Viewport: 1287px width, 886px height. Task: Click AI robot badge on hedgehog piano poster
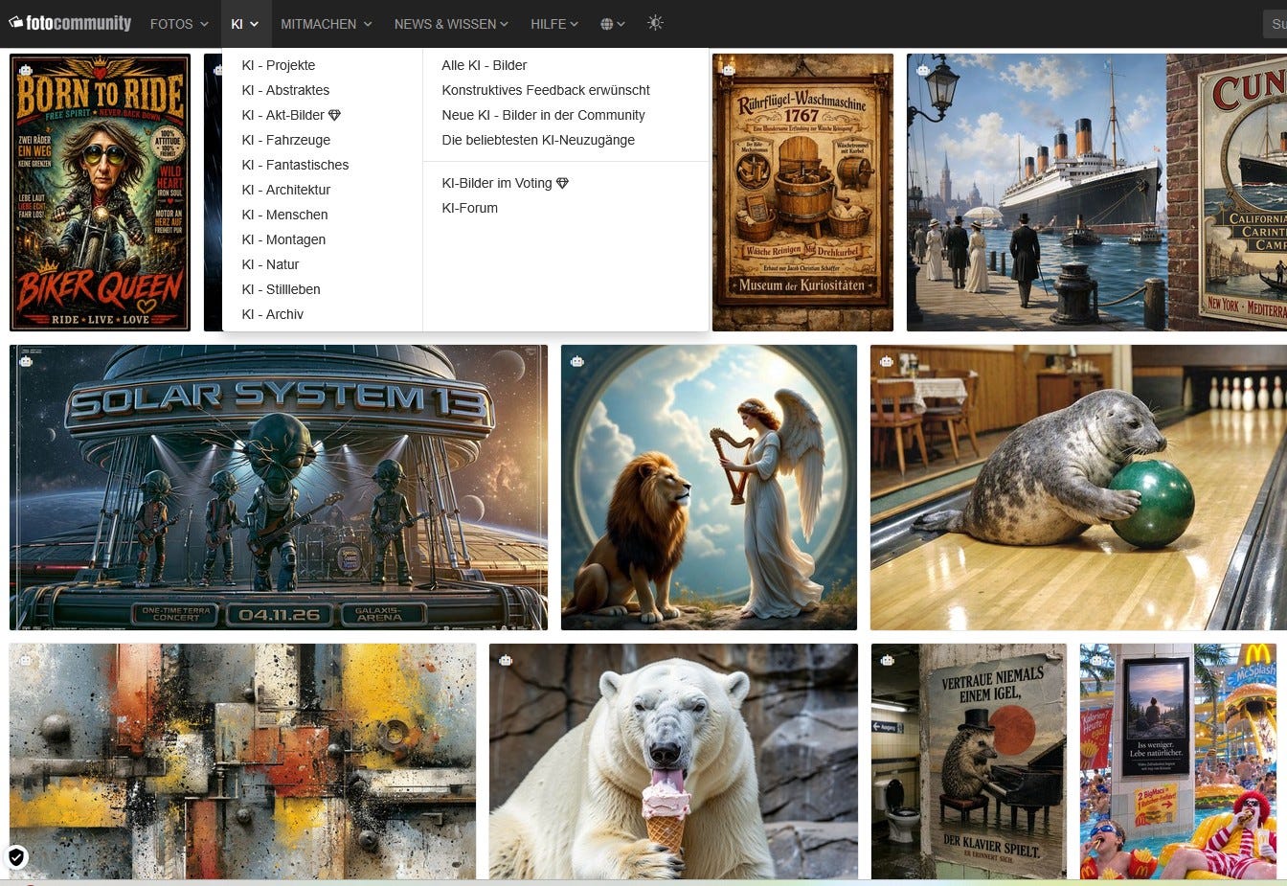(888, 660)
